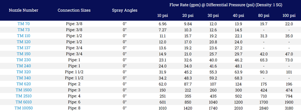Open the TM 230 nozzle link
Screen dimensions: 301x111
click(x=24, y=60)
